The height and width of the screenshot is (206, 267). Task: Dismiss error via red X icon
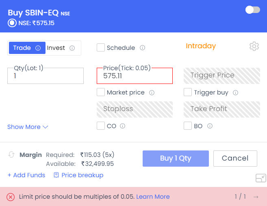[x=11, y=197]
